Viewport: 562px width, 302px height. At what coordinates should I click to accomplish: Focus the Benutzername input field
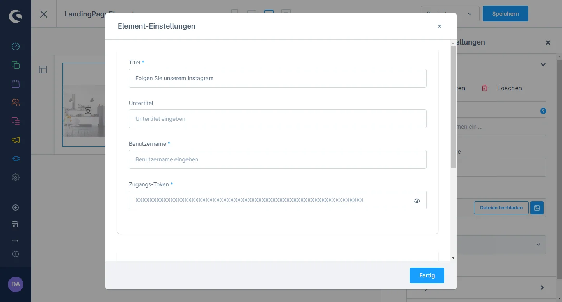277,159
